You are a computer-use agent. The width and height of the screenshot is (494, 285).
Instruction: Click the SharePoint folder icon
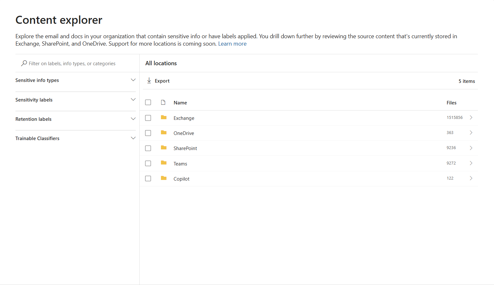(163, 148)
